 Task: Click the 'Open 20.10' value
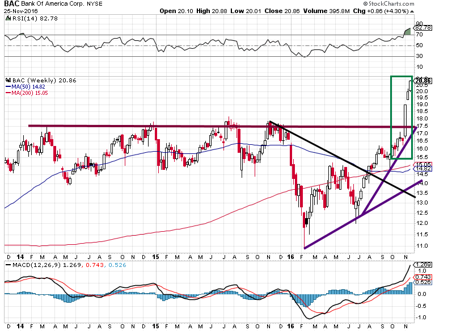pos(177,11)
